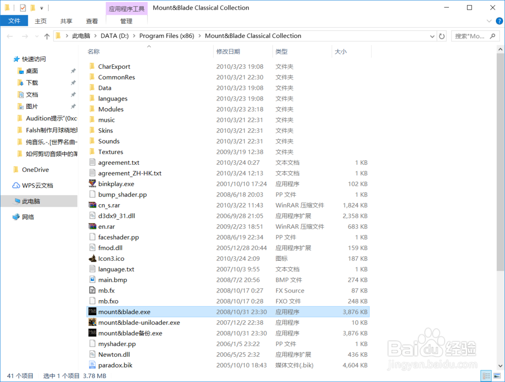Open the 查看 ribbon tab
The image size is (505, 382).
(92, 21)
